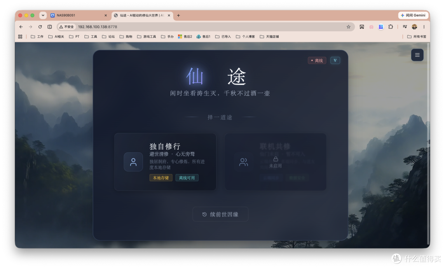Open the 工作 bookmark folder
The width and height of the screenshot is (445, 268).
[x=37, y=37]
